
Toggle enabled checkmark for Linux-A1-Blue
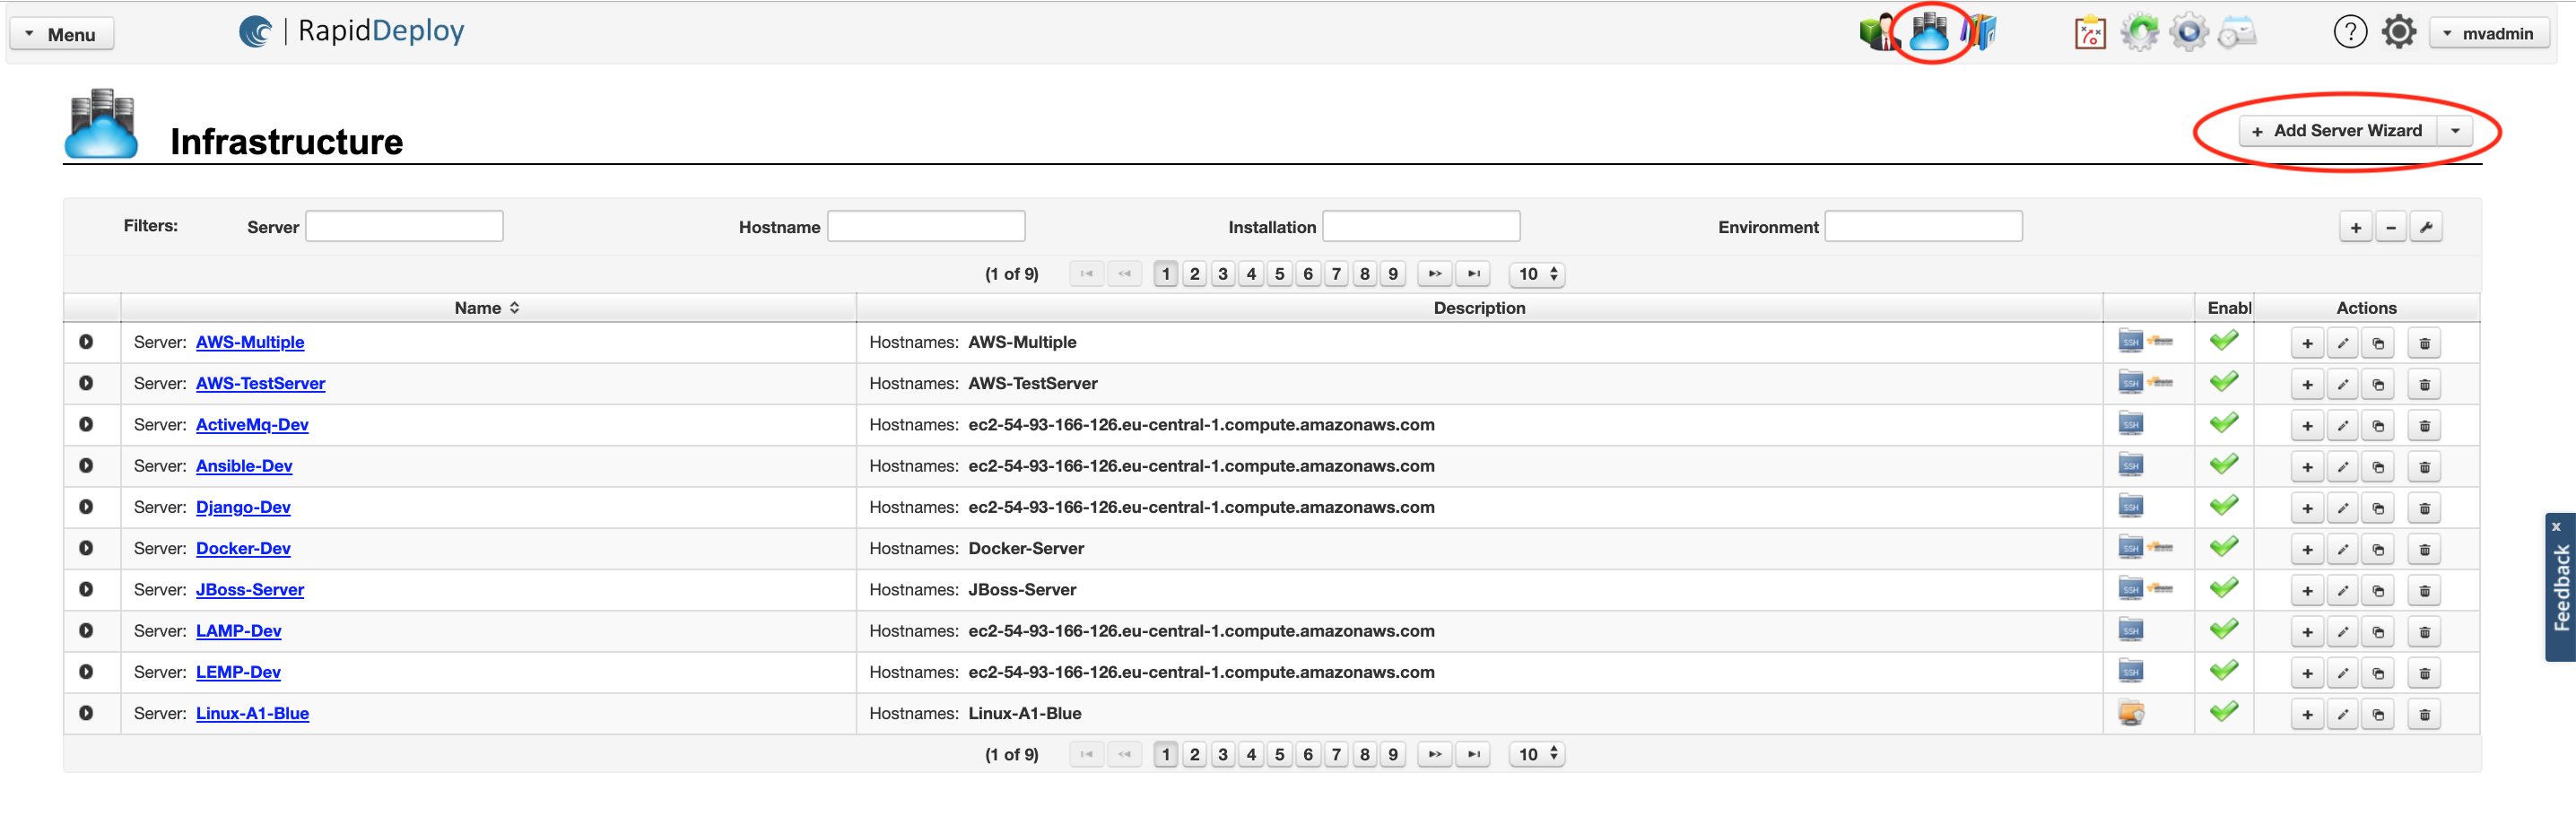coord(2223,713)
